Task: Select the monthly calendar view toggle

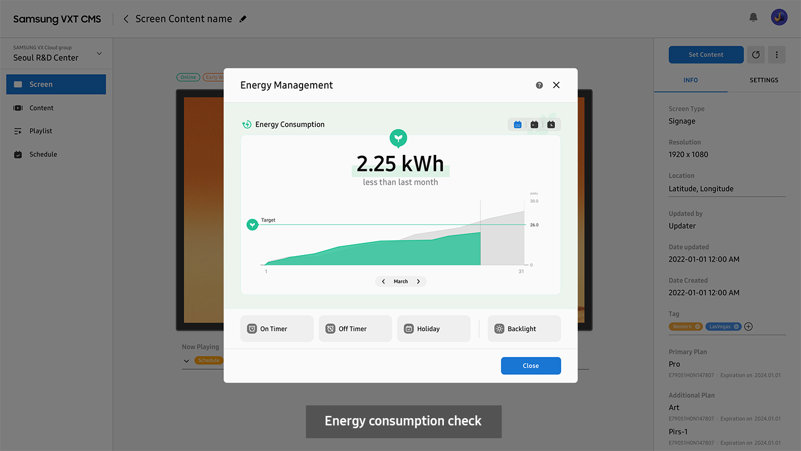Action: pos(517,125)
